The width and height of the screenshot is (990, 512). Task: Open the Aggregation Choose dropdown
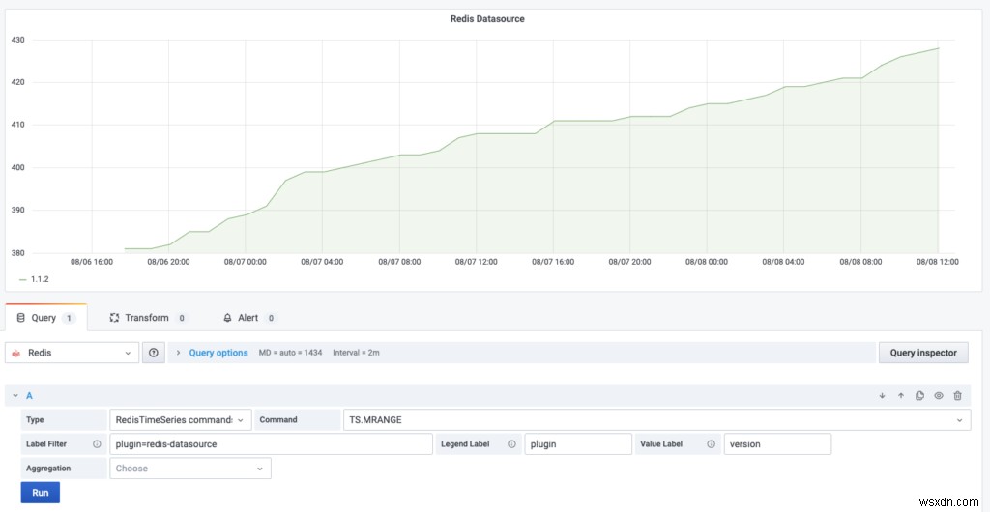click(190, 469)
